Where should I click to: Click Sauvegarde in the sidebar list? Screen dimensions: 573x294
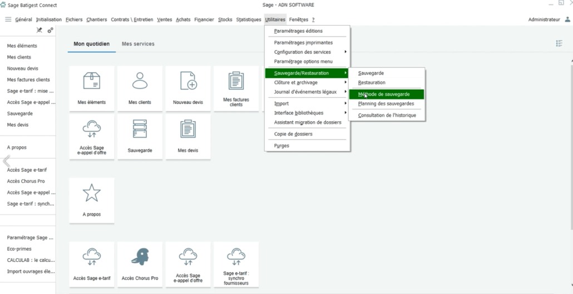pos(20,113)
